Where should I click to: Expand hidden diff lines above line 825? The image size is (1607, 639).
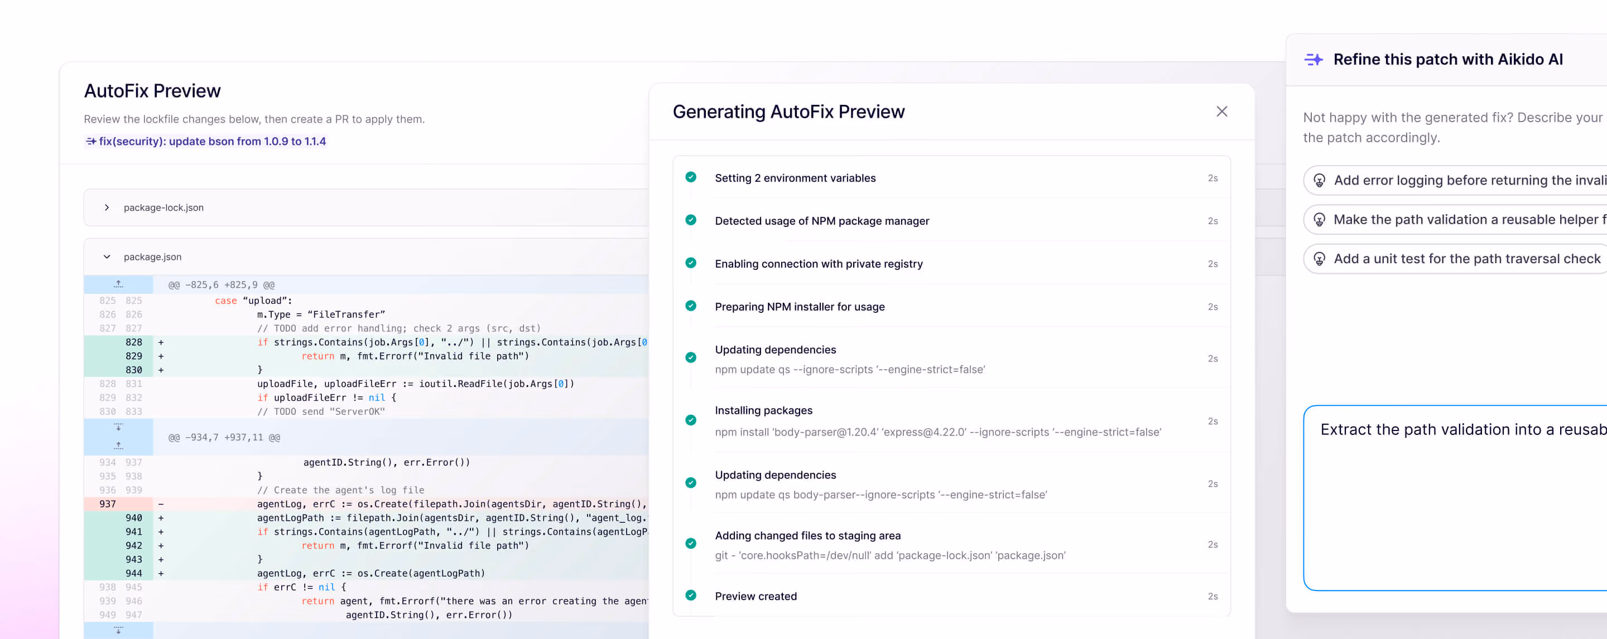coord(118,284)
